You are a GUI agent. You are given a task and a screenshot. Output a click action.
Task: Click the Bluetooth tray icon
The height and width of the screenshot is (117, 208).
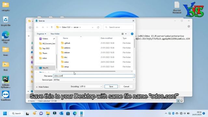[x=173, y=113]
